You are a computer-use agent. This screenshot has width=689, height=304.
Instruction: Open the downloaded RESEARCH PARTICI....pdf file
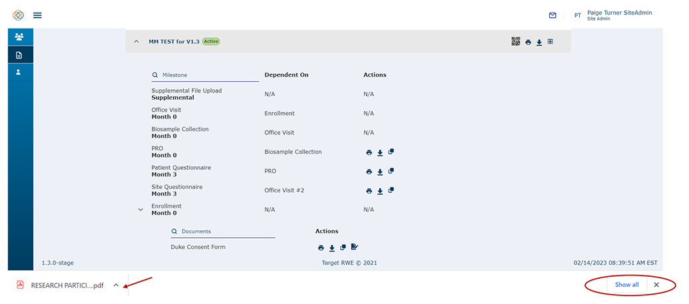[x=67, y=285]
